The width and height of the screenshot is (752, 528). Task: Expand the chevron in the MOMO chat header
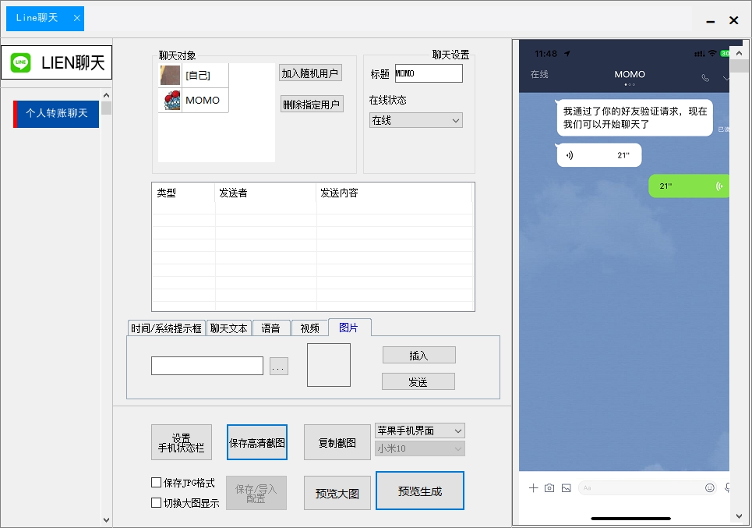click(x=726, y=78)
